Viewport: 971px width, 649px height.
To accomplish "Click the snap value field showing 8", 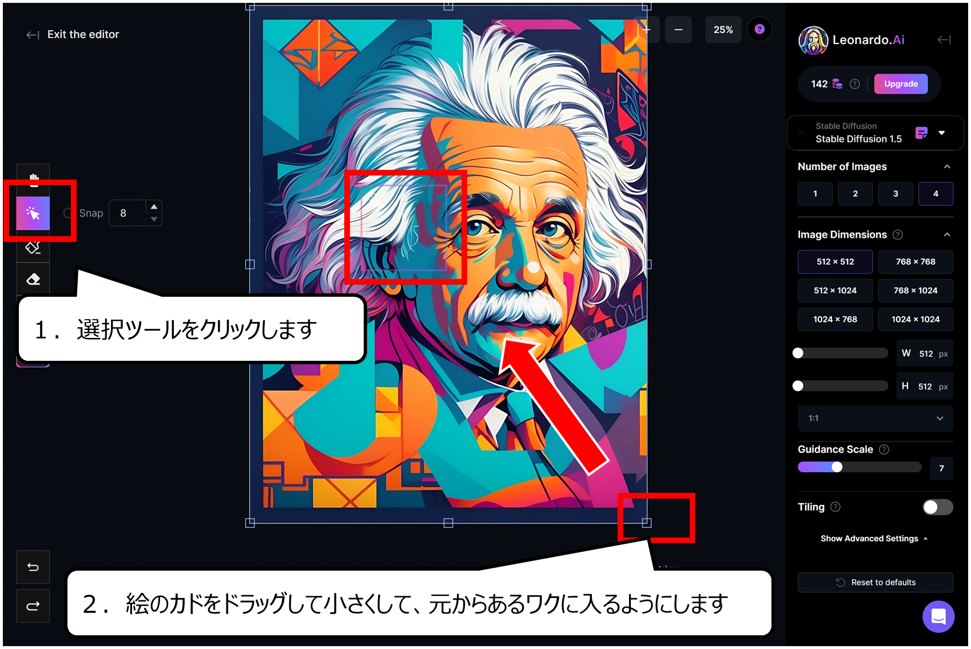I will click(129, 213).
